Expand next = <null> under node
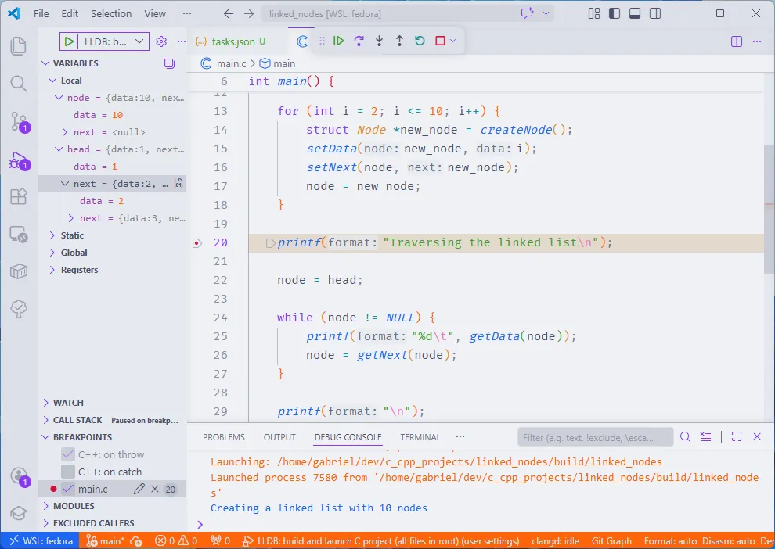The image size is (775, 549). coord(65,132)
